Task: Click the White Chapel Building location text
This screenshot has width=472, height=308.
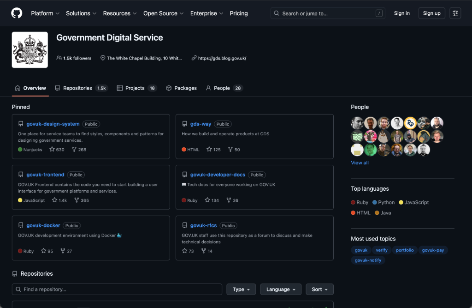Action: coord(144,58)
